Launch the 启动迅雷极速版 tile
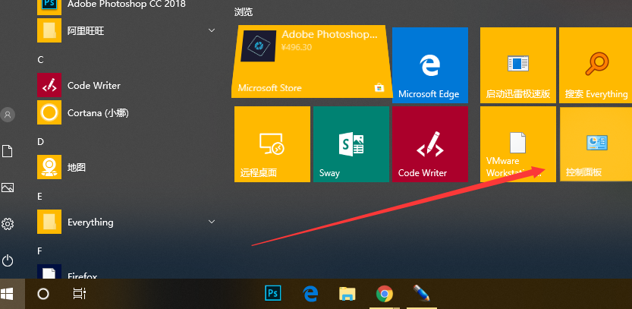Screen dimensions: 632x309 517,65
